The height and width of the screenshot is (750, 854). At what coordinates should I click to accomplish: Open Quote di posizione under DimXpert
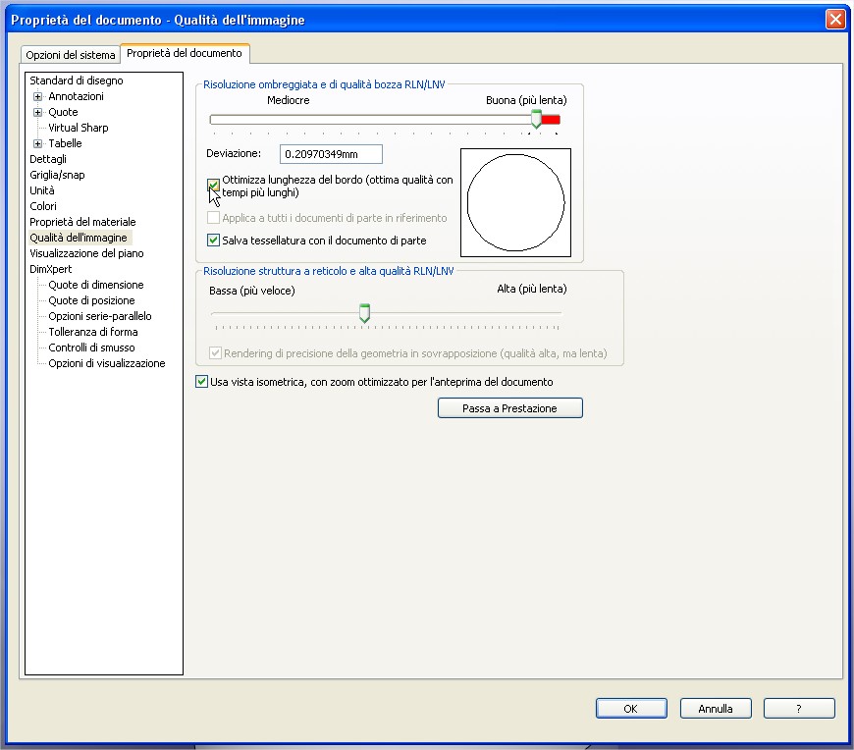coord(91,300)
